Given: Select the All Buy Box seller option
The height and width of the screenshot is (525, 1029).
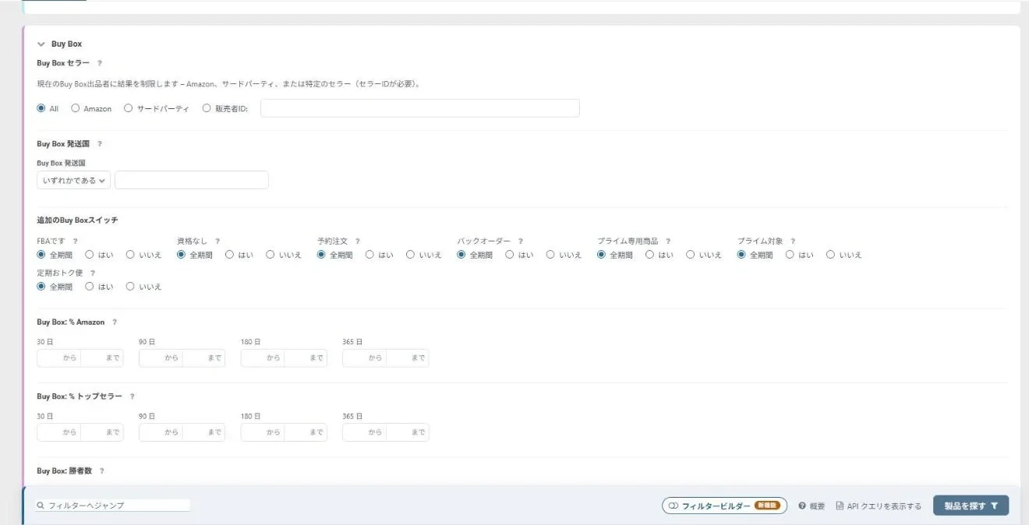Looking at the screenshot, I should click(x=41, y=109).
